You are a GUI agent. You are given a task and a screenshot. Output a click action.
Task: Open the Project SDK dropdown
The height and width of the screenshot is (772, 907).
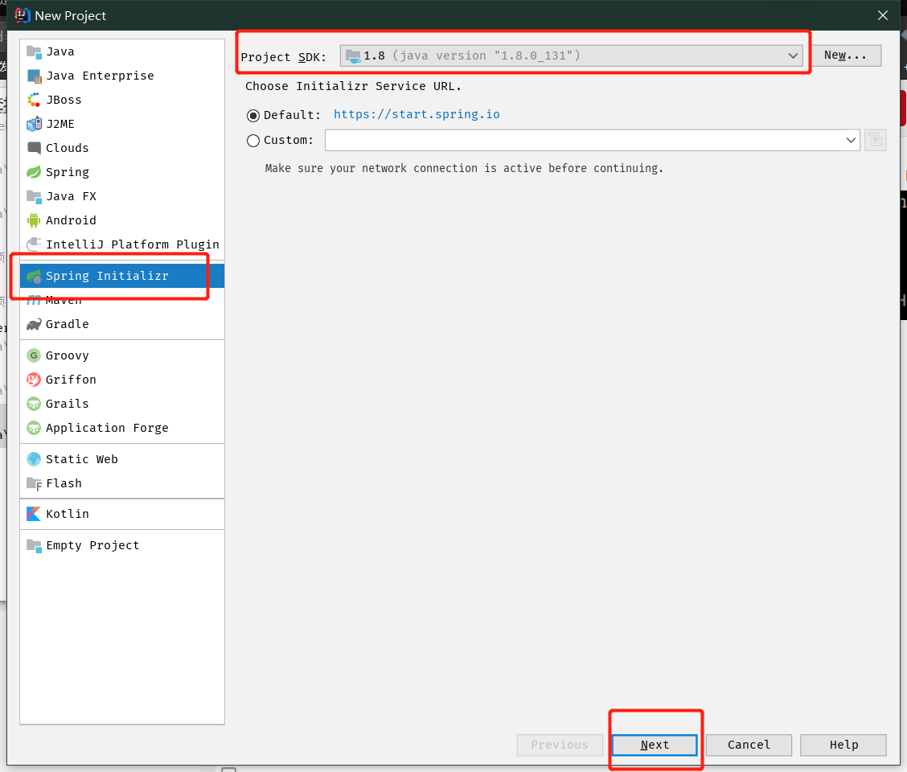[571, 55]
